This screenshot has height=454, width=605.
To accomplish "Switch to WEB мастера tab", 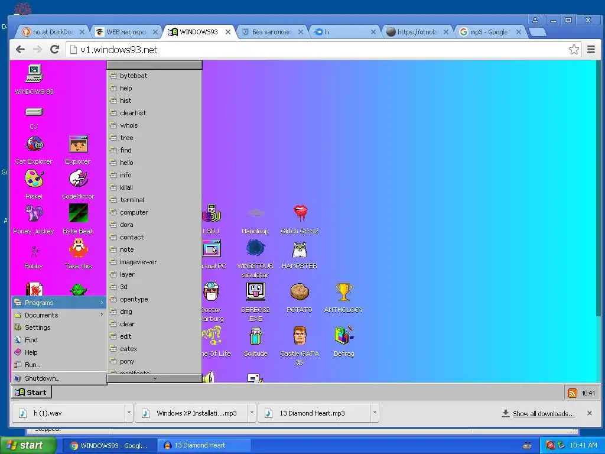I will [x=126, y=32].
